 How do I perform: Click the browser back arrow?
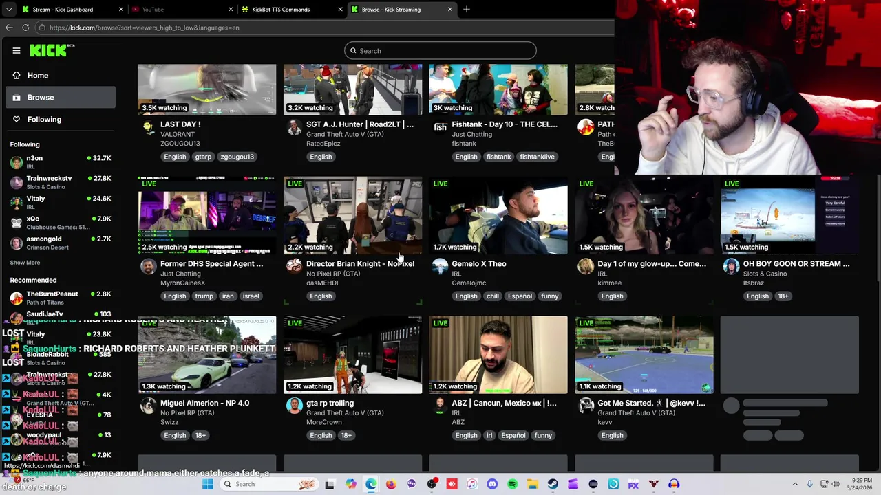click(9, 27)
